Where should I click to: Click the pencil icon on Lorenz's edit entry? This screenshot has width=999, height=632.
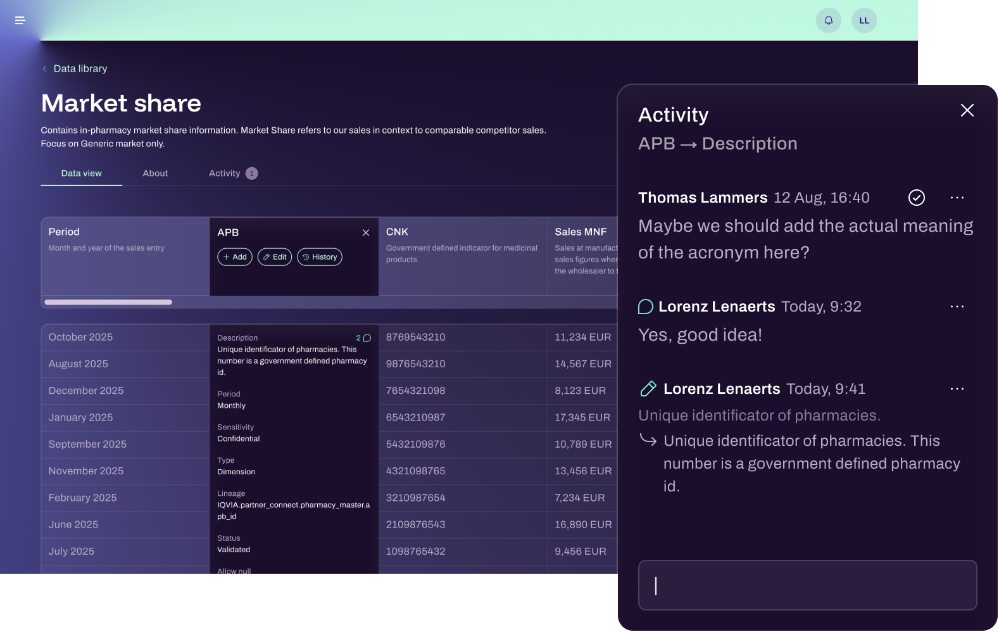(648, 389)
